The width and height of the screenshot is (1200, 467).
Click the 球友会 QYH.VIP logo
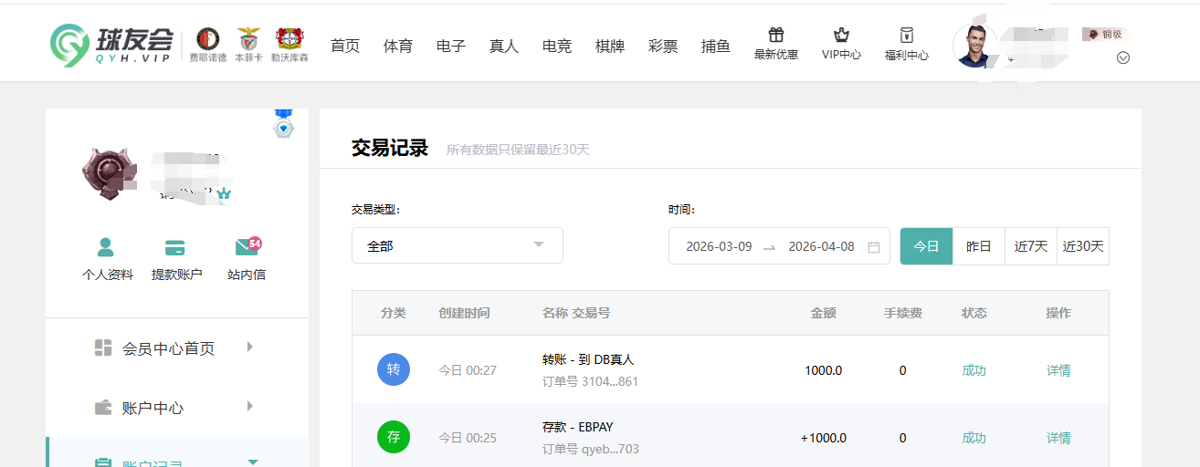(111, 43)
